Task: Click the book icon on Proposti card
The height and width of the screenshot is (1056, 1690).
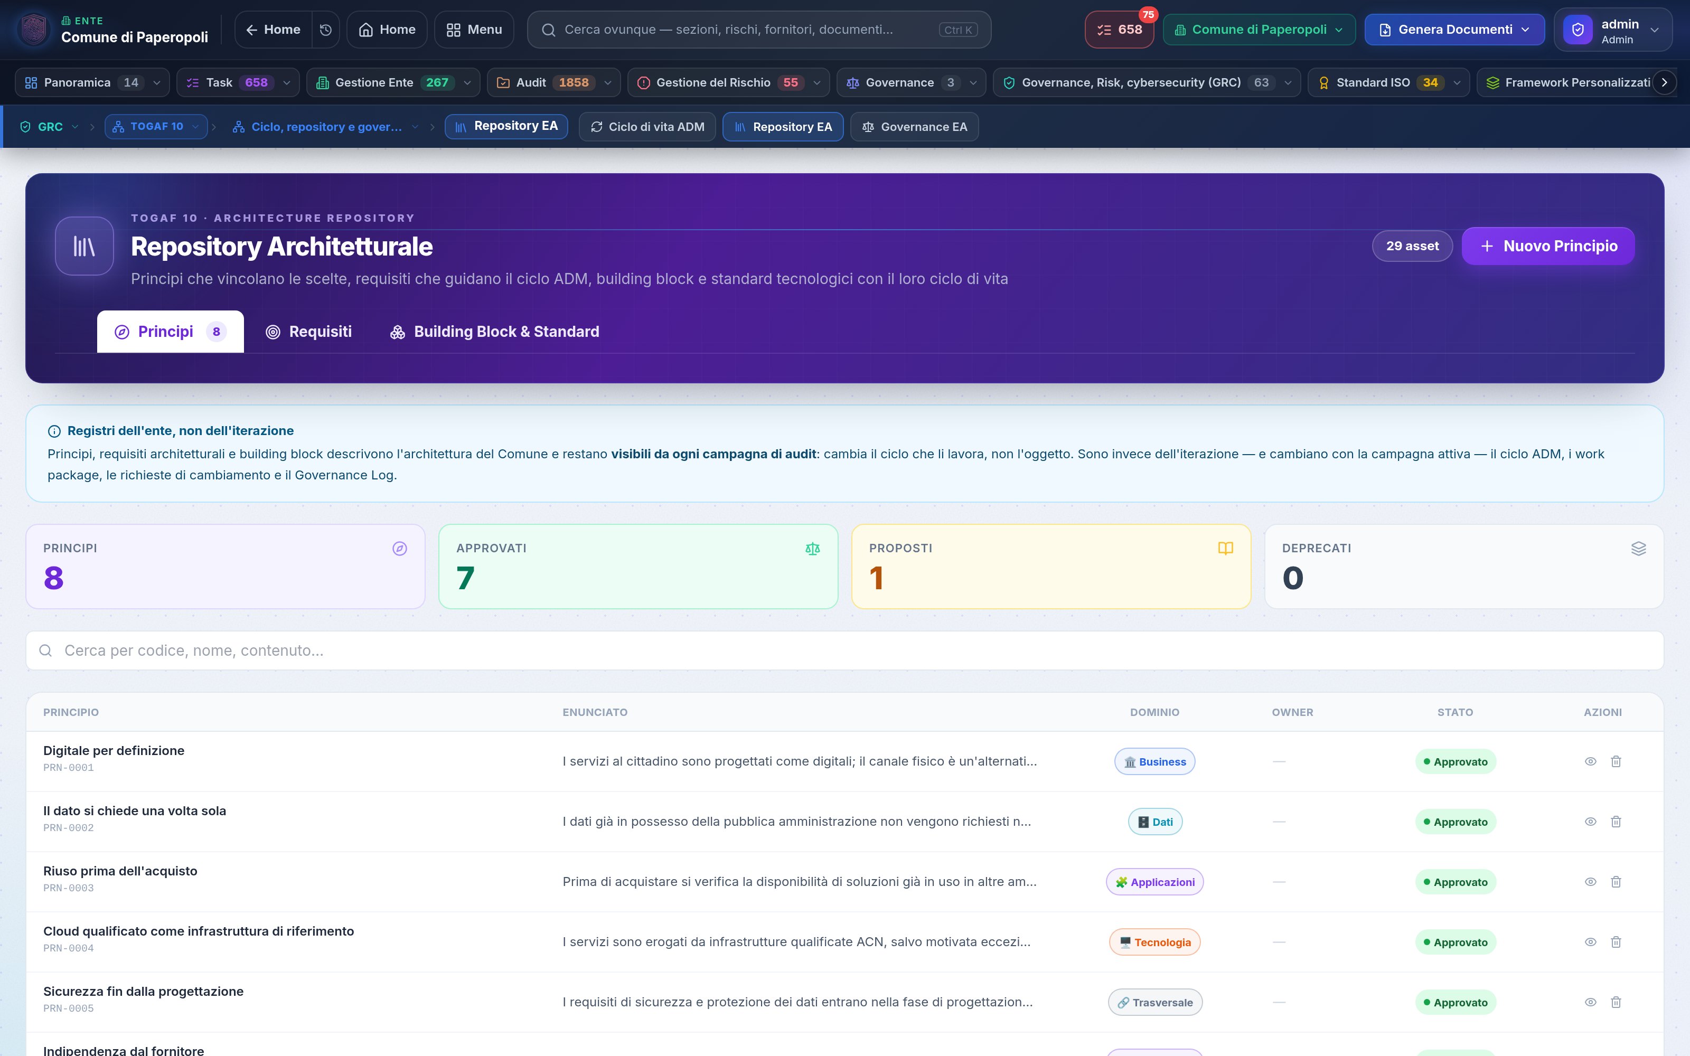Action: (x=1226, y=548)
